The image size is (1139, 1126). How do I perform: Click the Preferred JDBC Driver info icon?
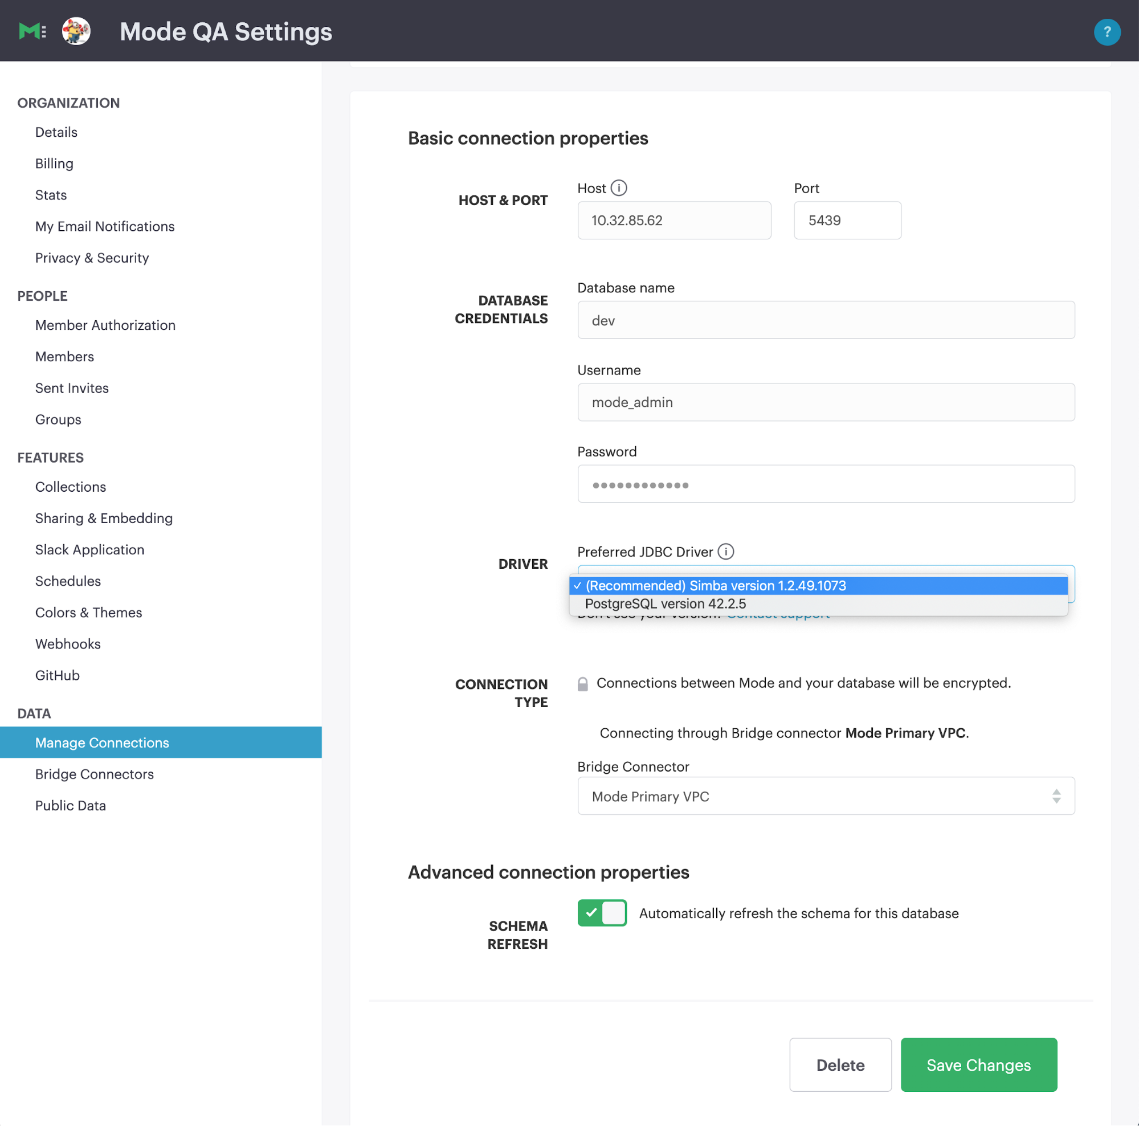[726, 552]
